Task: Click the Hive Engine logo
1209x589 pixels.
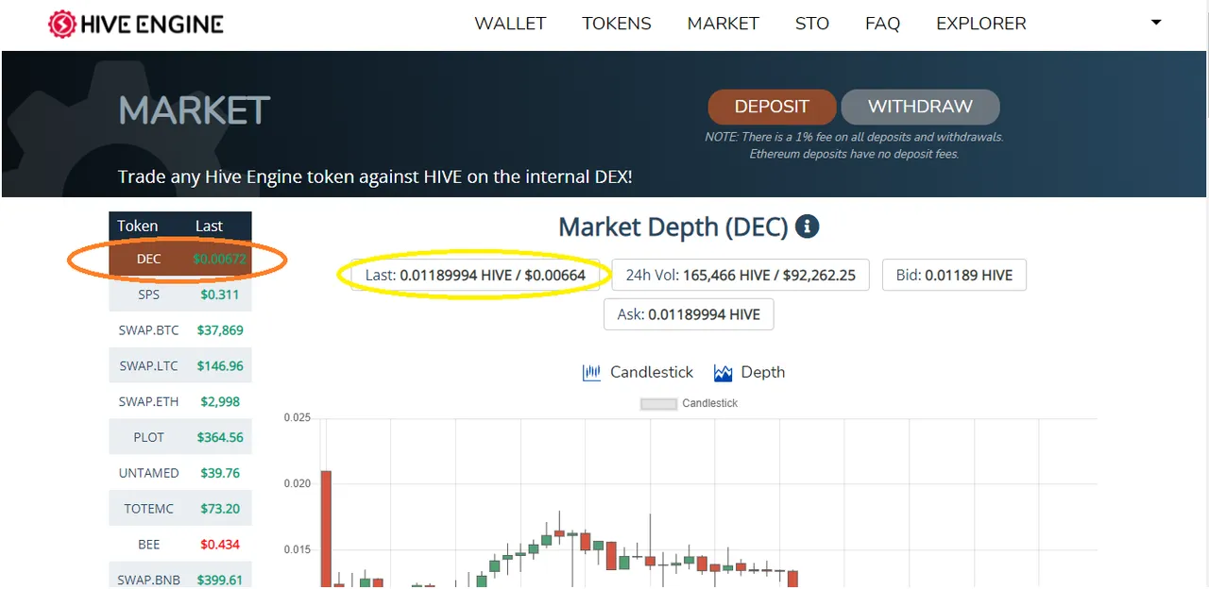Action: tap(136, 24)
